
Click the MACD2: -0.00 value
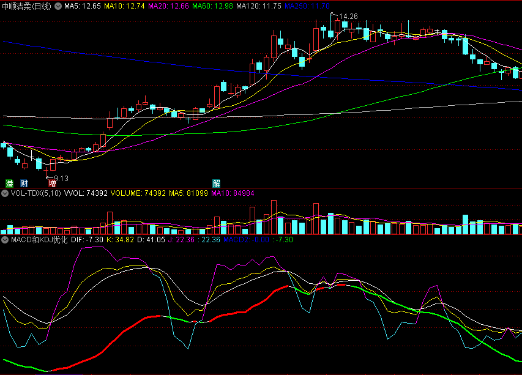[x=247, y=240]
